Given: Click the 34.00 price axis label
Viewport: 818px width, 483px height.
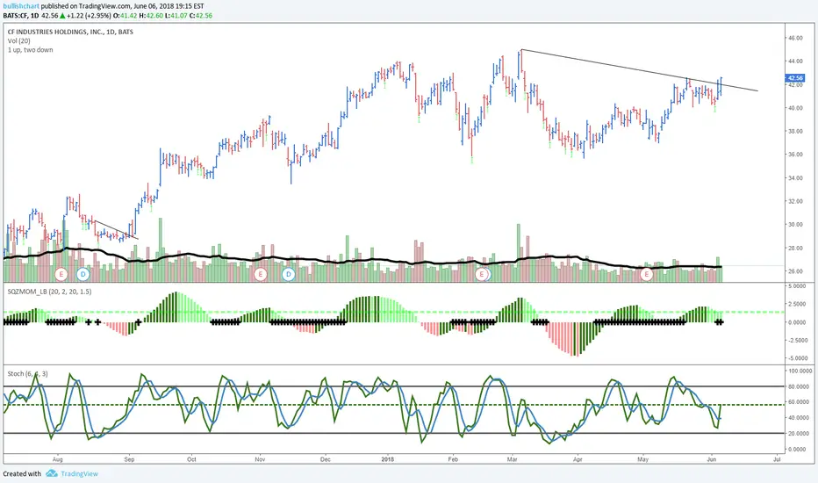Looking at the screenshot, I should point(795,178).
